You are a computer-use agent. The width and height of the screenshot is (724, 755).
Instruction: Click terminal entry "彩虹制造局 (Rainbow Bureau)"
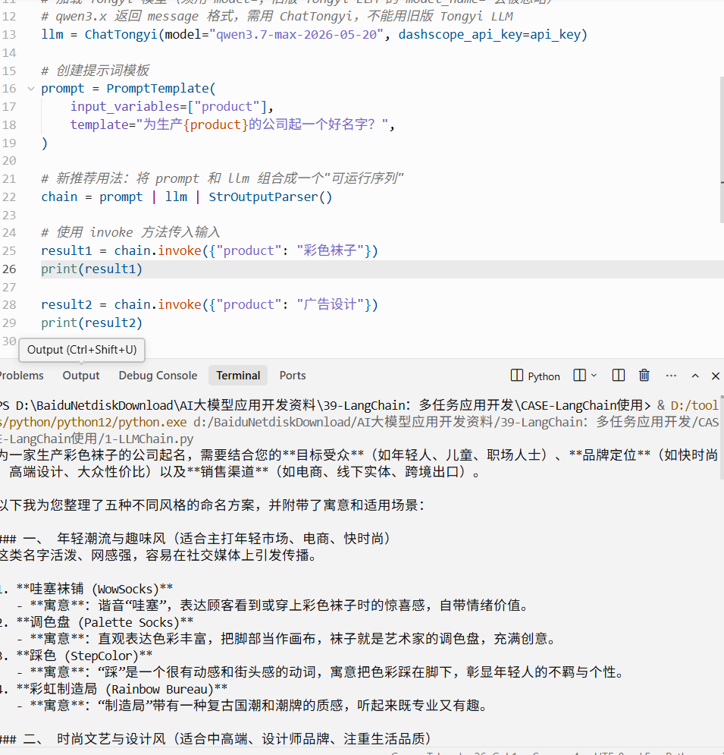122,690
